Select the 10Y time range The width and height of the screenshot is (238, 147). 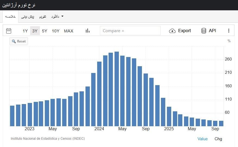pyautogui.click(x=56, y=31)
